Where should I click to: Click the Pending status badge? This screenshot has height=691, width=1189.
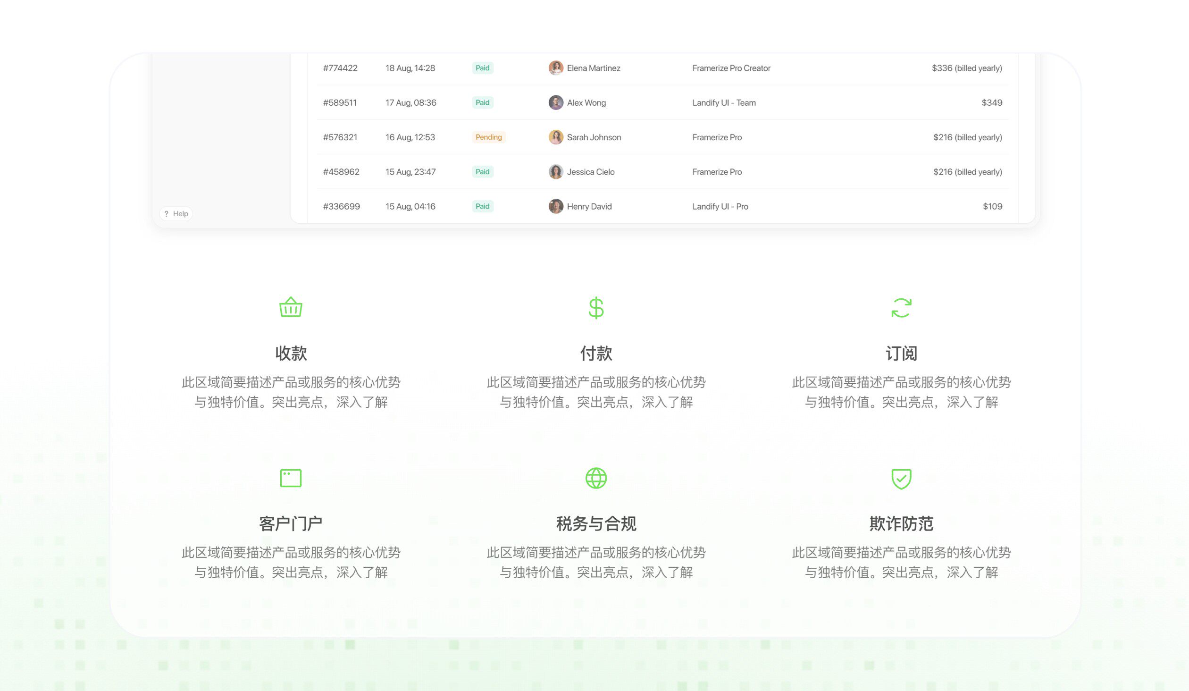tap(488, 137)
